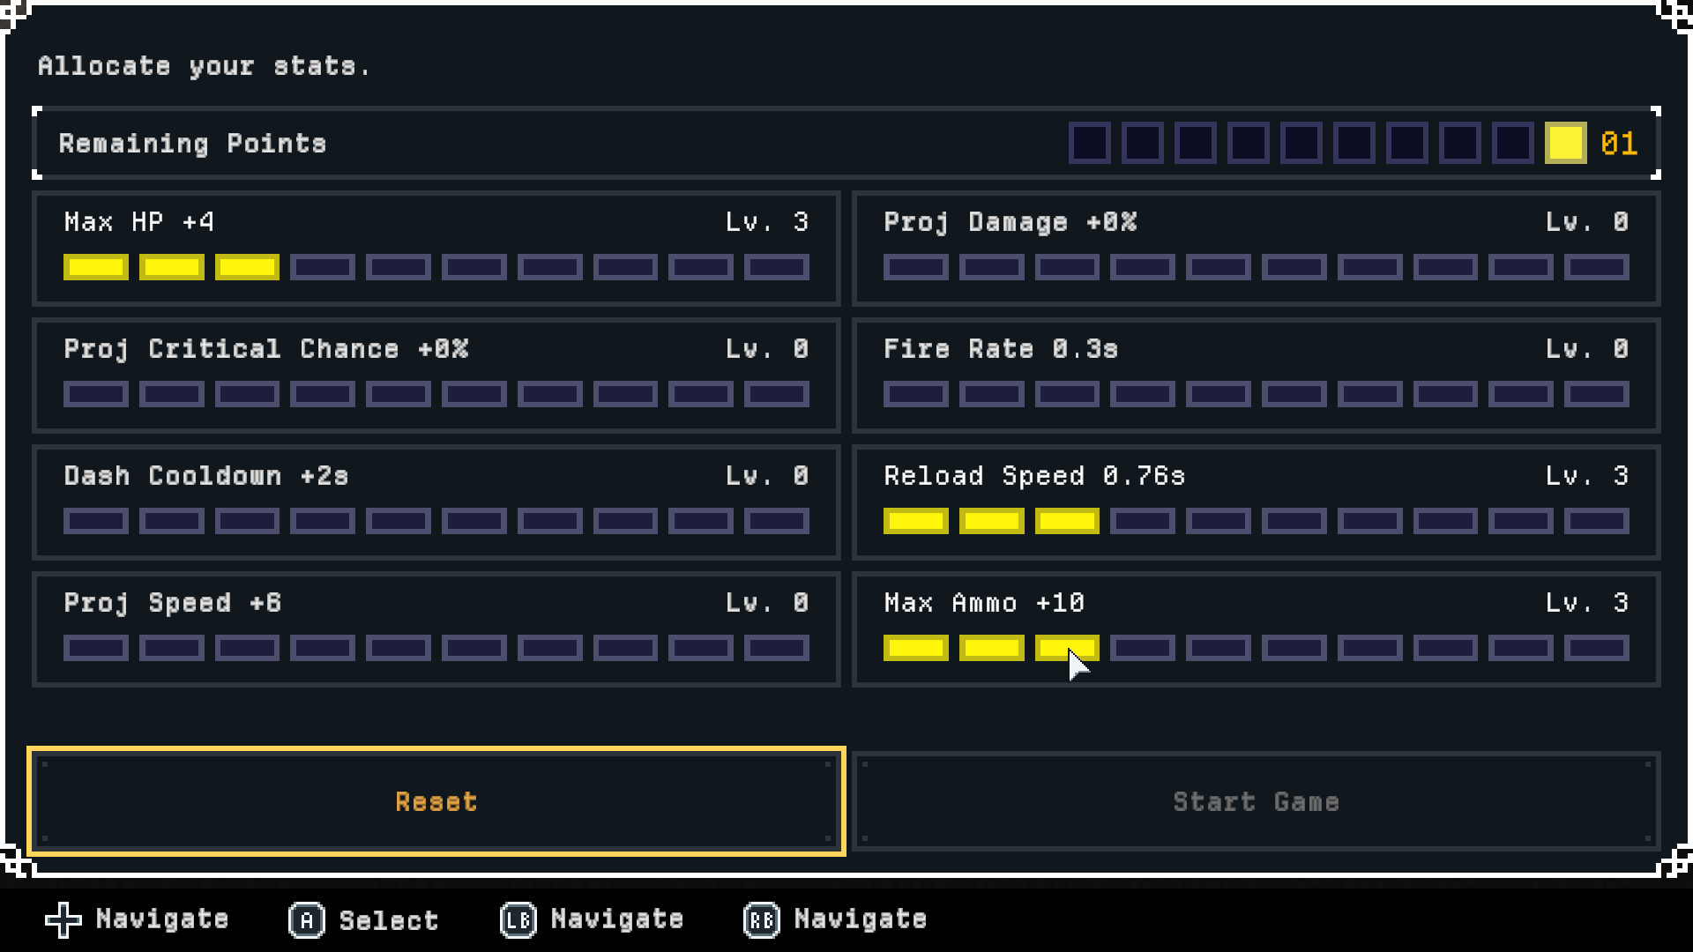Click the Start Game button
Viewport: 1693px width, 952px height.
[x=1256, y=801]
